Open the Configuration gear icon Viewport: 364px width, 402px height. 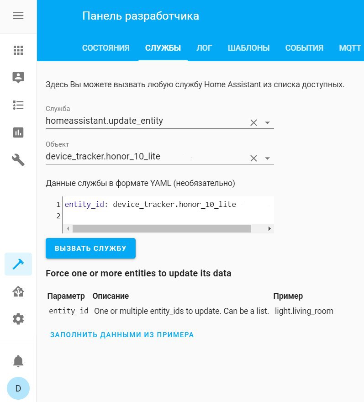18,319
